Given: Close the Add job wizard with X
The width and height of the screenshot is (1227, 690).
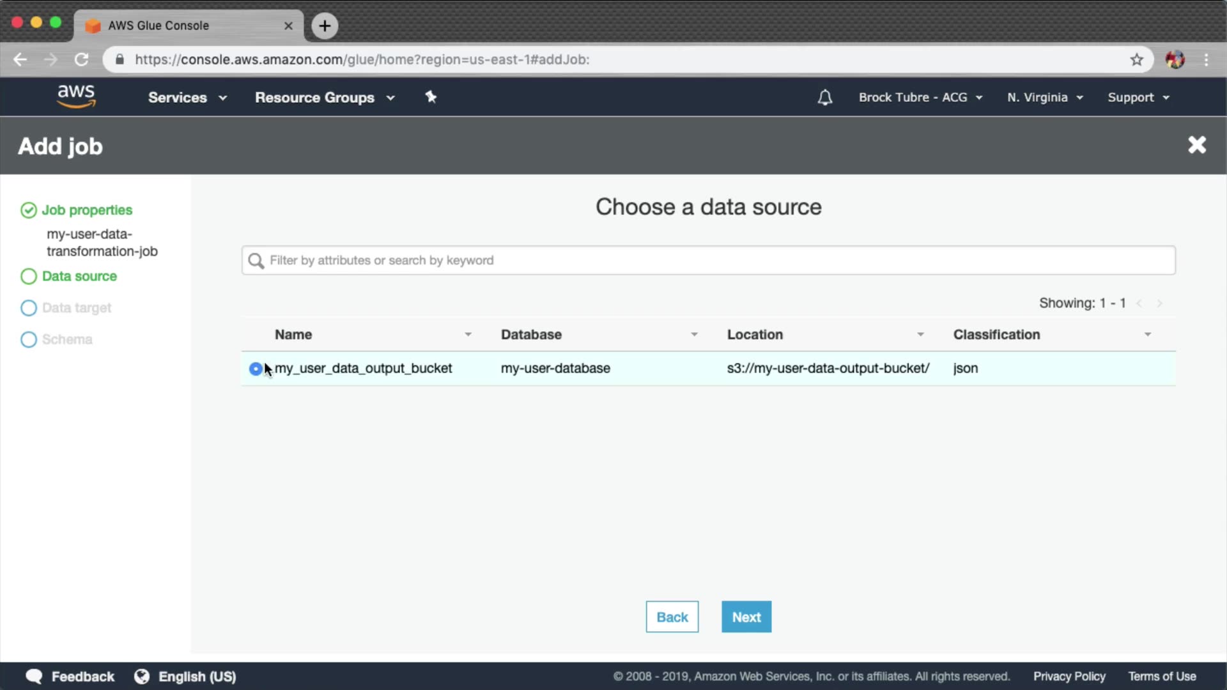Looking at the screenshot, I should tap(1196, 145).
